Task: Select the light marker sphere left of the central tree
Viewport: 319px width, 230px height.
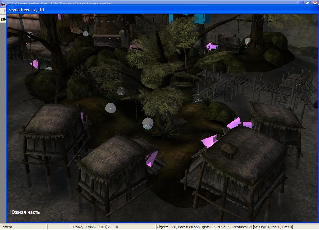Action: [x=110, y=108]
